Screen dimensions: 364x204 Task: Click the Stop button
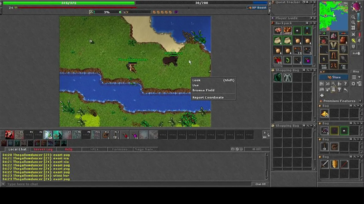coord(356,72)
